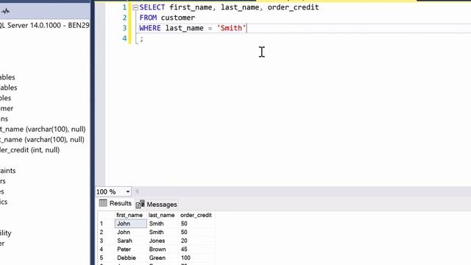Click line number 3 in the editor

[x=124, y=28]
